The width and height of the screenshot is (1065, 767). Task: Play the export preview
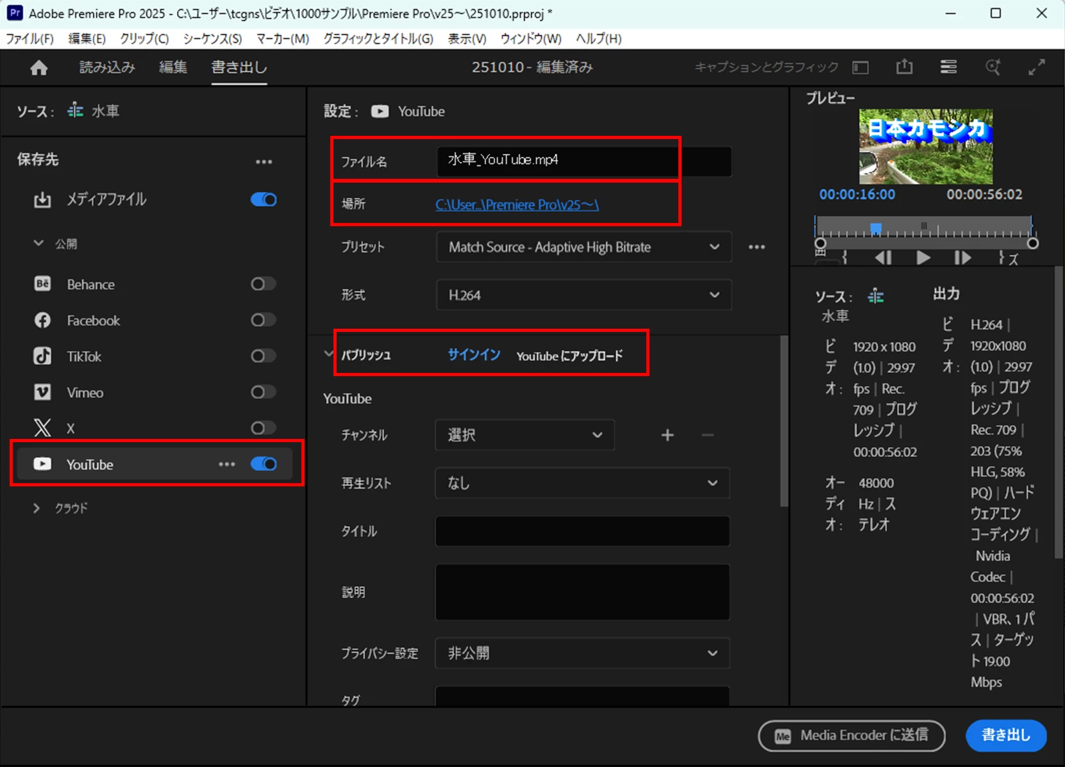(x=923, y=258)
